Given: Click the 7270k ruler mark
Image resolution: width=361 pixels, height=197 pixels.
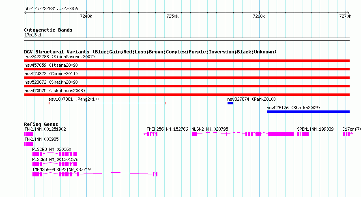Looking at the screenshot, I should [345, 16].
